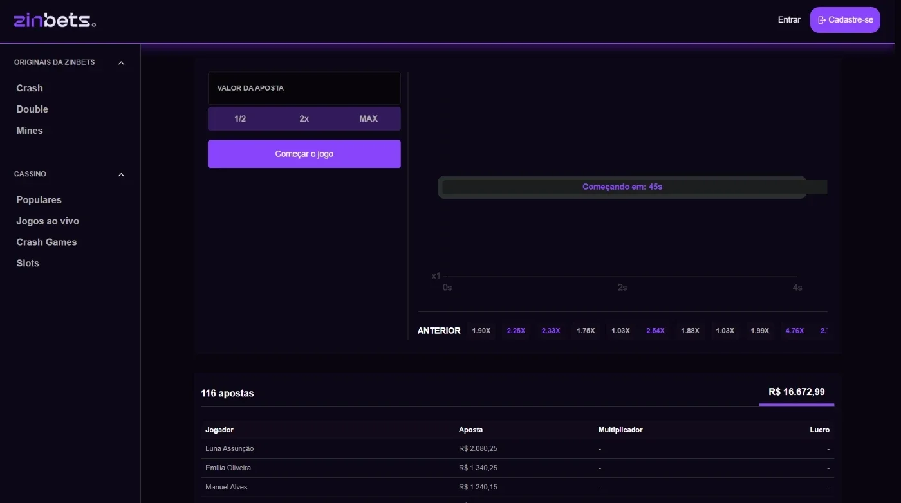Click the Zinbets logo

tap(55, 20)
